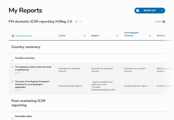Viewport: 174px width, 120px height.
Task: Select the Denmark column header
Action: 161,35
